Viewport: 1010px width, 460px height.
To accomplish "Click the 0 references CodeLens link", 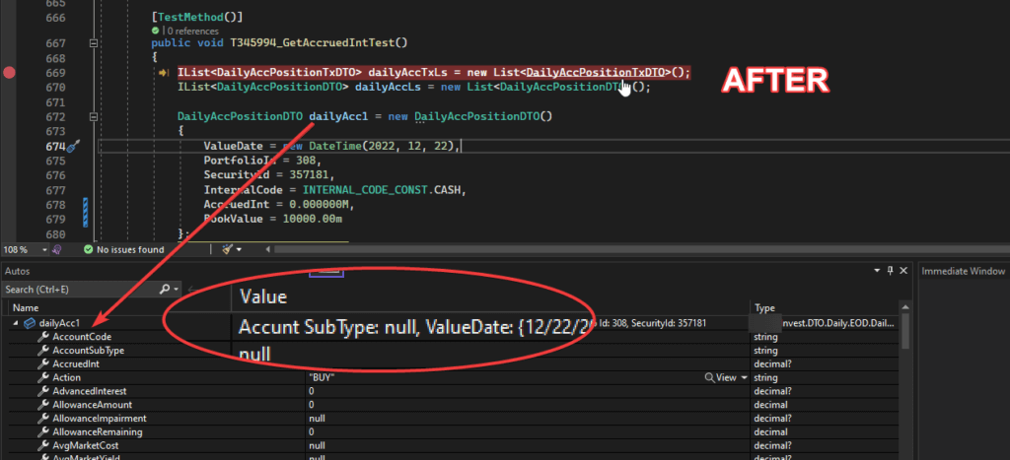I will (192, 31).
